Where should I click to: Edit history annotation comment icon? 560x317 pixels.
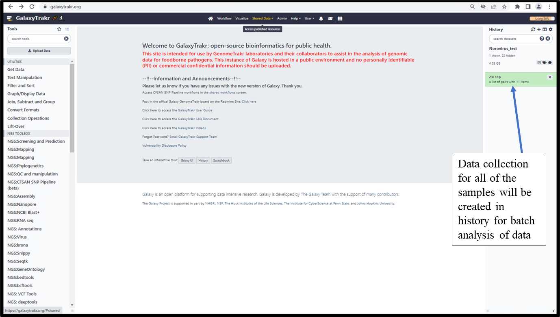pos(550,63)
